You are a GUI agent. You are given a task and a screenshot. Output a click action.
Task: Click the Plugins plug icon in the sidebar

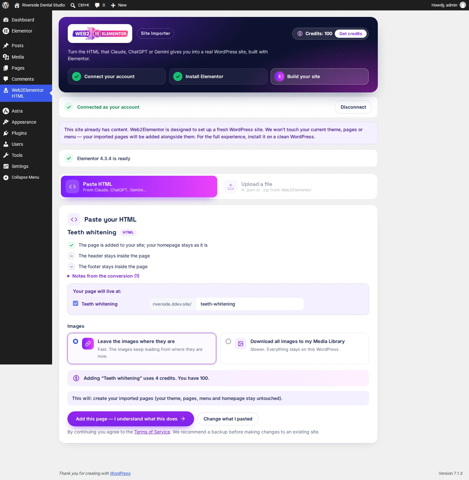6,133
